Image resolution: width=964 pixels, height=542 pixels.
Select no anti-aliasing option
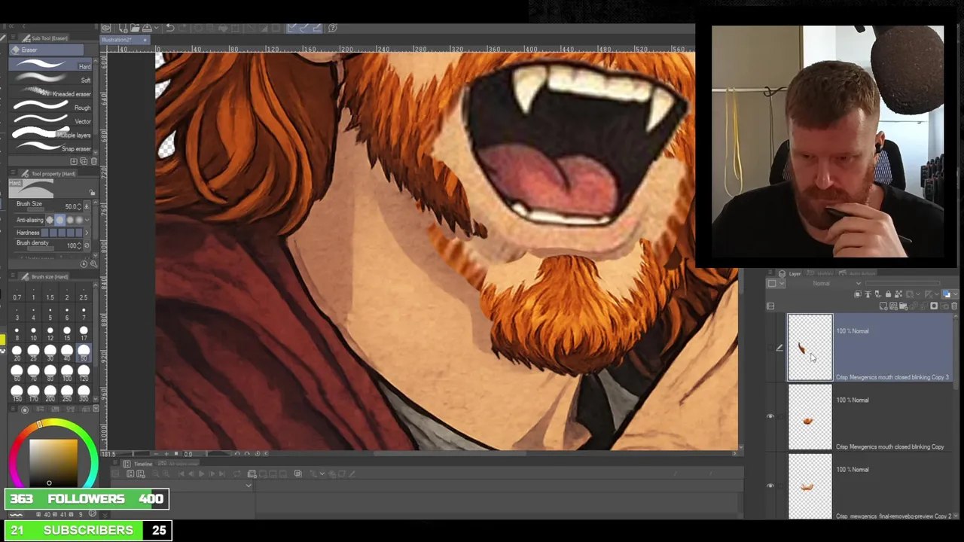[50, 220]
